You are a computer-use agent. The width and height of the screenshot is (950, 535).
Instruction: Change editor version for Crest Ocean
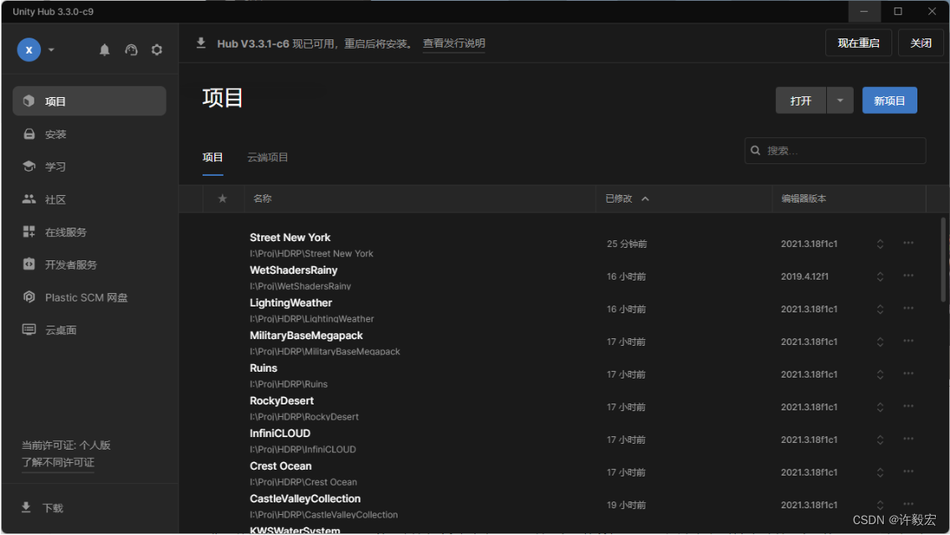(x=880, y=472)
